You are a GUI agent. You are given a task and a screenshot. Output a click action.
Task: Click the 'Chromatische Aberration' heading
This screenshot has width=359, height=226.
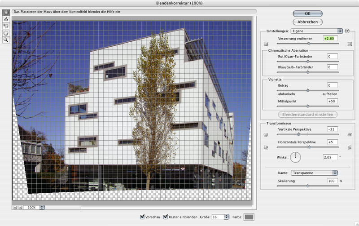288,50
